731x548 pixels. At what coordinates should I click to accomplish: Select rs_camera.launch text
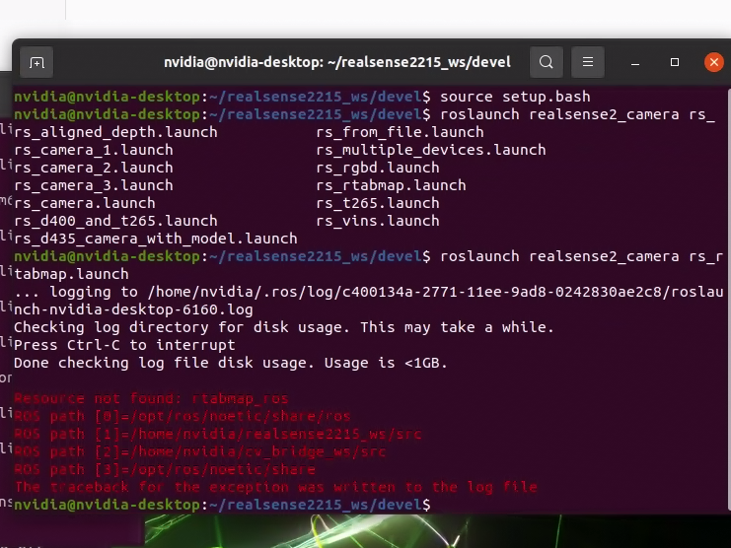point(85,203)
